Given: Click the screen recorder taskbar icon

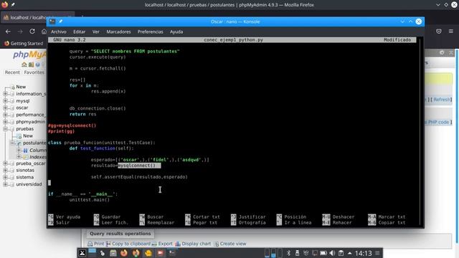Looking at the screenshot, I should pos(160,253).
